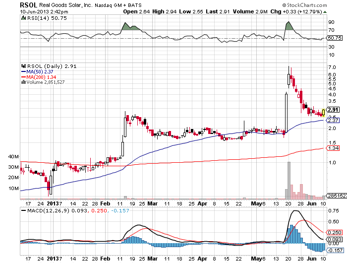Click the Chg +0.33 (+12.79%) value
Screen dimensions: 347x263
pos(296,11)
